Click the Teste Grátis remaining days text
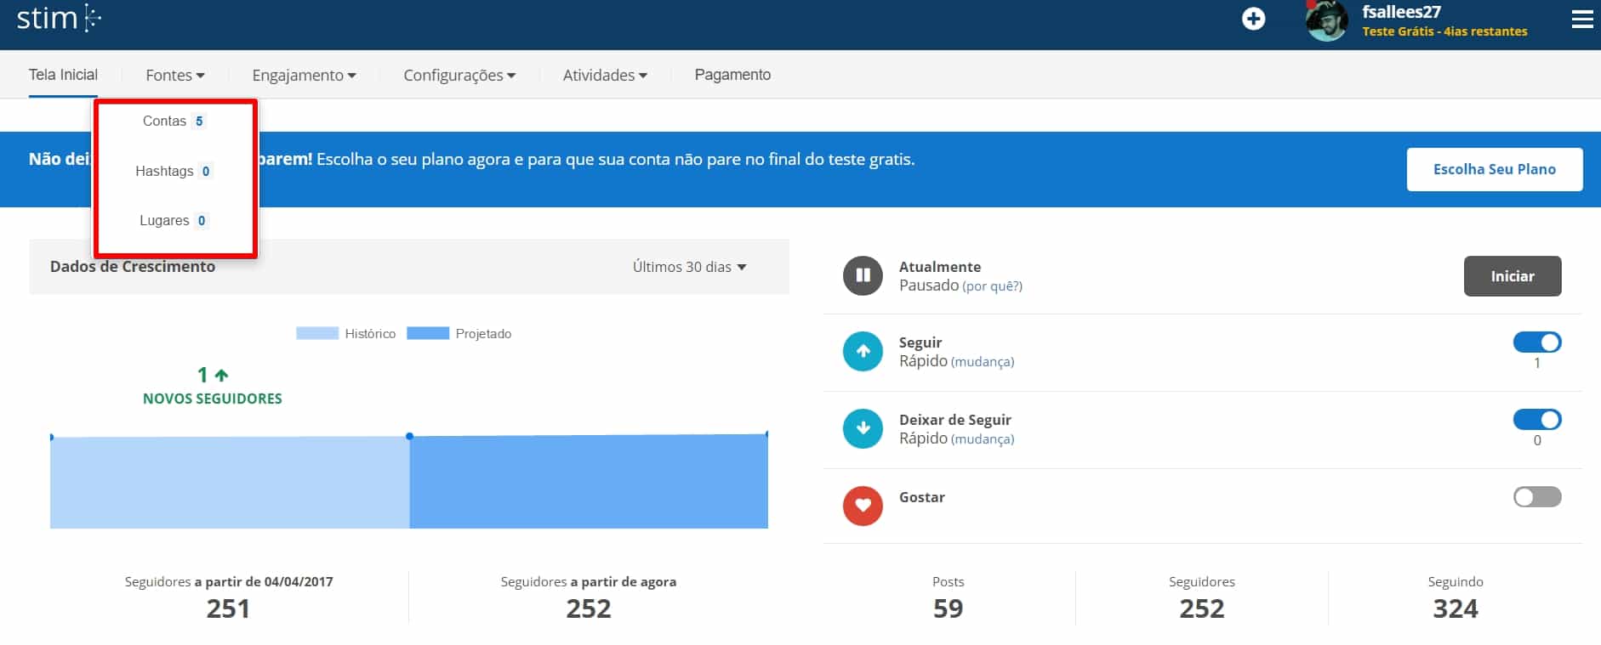This screenshot has width=1601, height=645. pos(1444,31)
